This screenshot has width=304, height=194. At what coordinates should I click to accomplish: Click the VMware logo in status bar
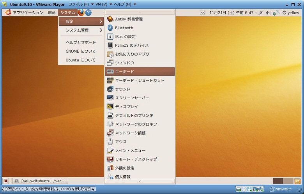[281, 189]
